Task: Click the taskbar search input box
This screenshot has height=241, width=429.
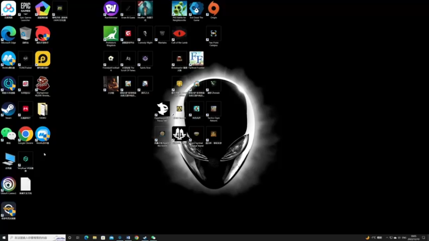Action: click(37, 238)
